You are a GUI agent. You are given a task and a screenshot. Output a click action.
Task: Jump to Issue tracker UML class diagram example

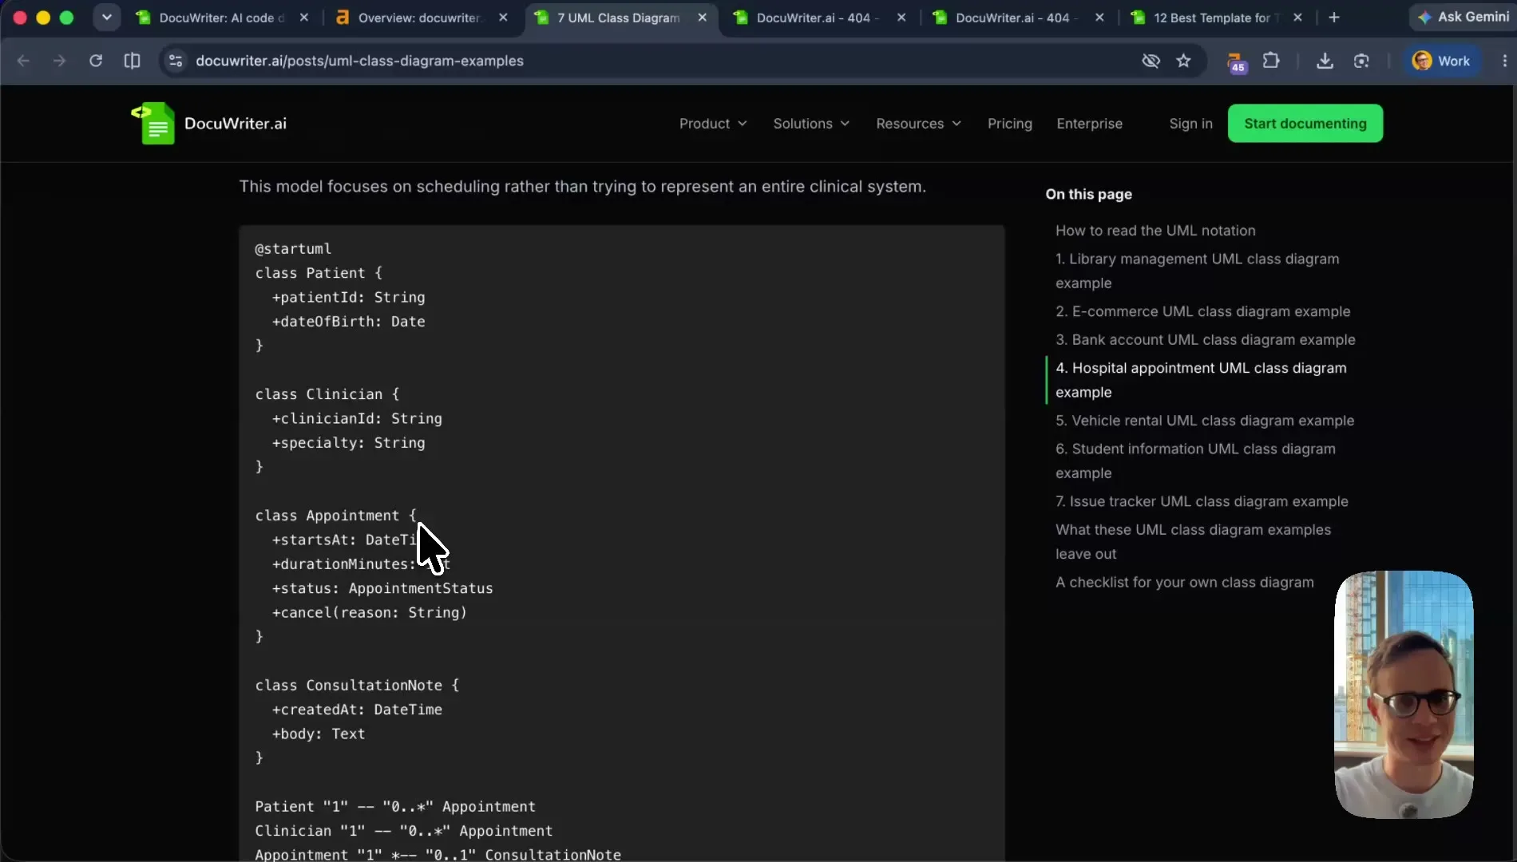(x=1202, y=501)
